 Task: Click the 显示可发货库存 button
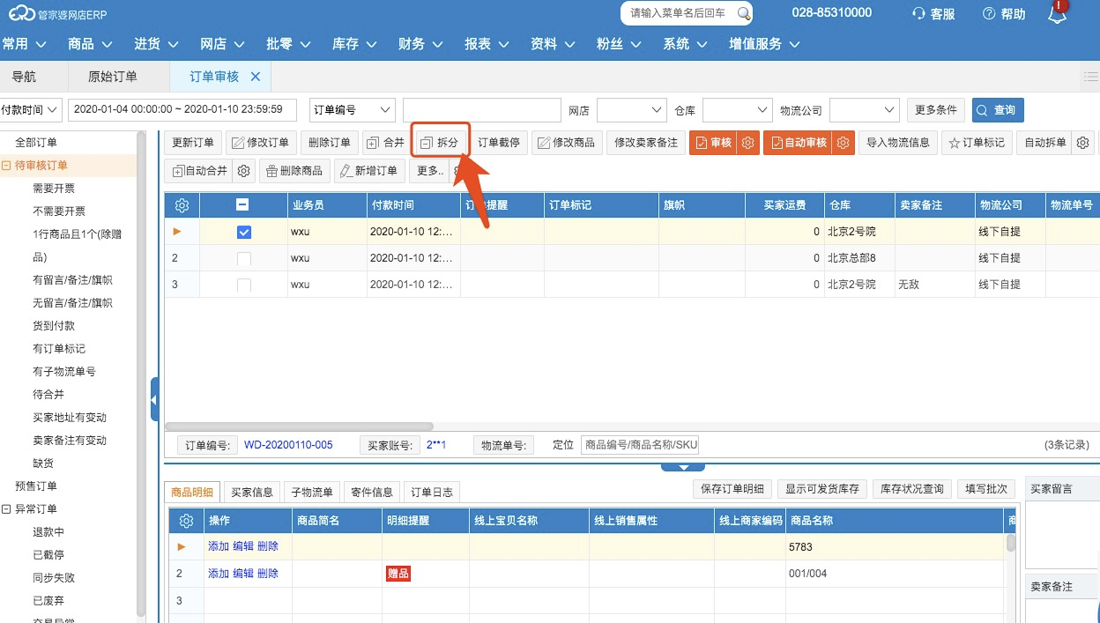click(824, 489)
